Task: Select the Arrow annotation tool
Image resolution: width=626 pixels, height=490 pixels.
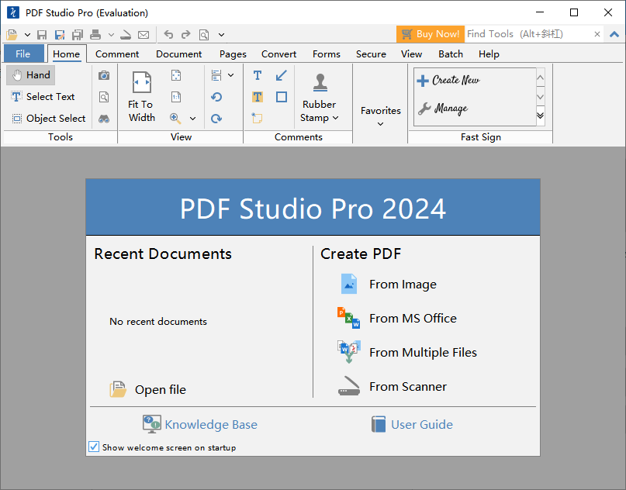Action: pyautogui.click(x=282, y=75)
